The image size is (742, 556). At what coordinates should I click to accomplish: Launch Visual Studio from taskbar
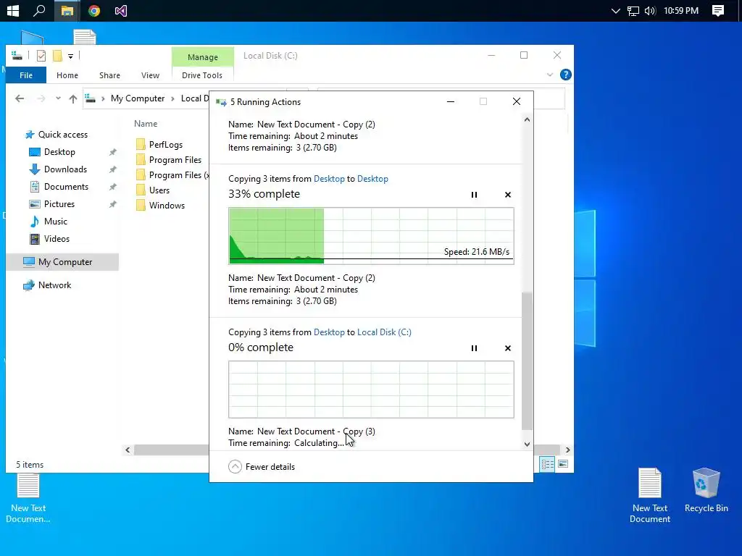[x=121, y=10]
